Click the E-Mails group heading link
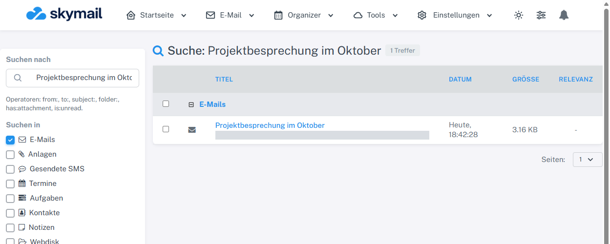This screenshot has width=610, height=244. (212, 104)
